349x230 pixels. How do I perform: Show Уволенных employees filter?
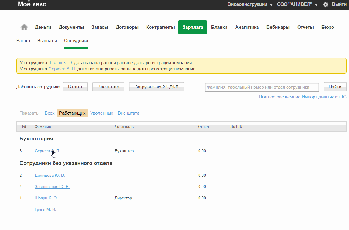[x=102, y=113]
